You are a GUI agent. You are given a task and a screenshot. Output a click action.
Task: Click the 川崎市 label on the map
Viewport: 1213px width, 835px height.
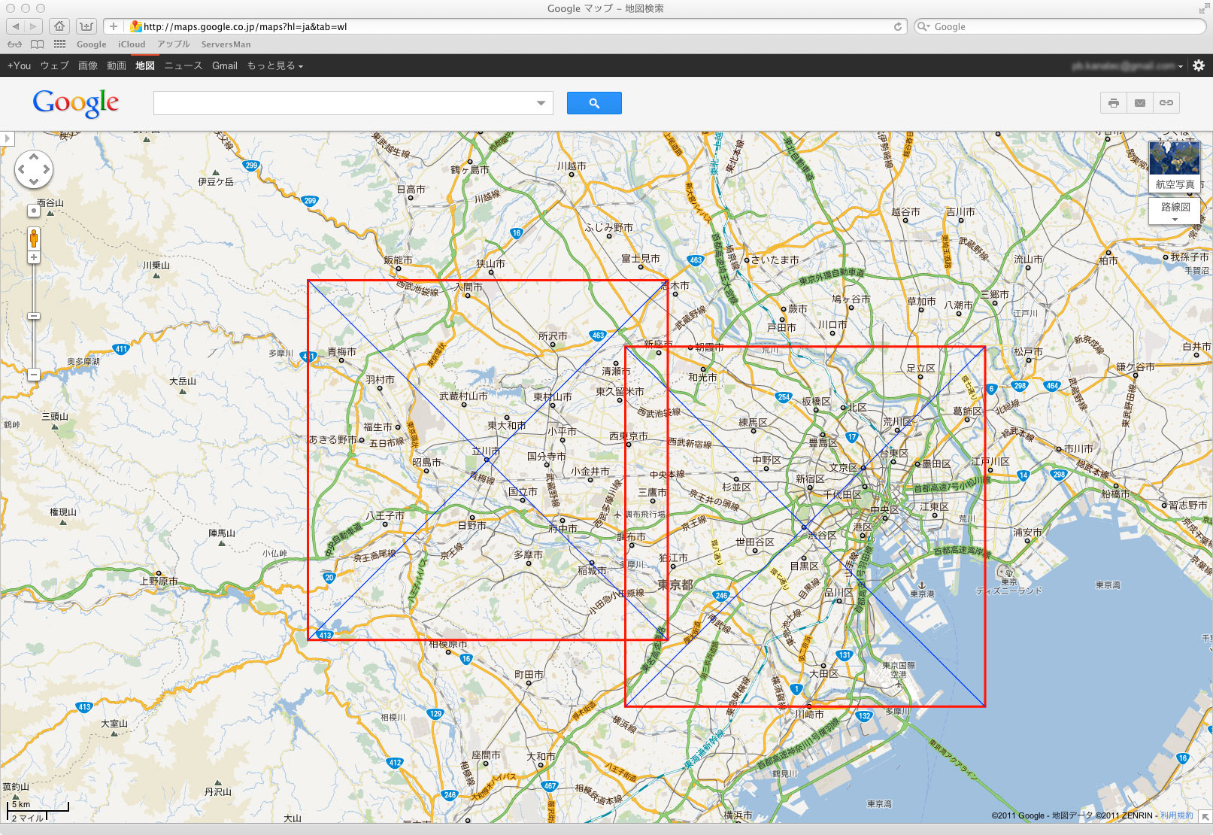pos(809,714)
